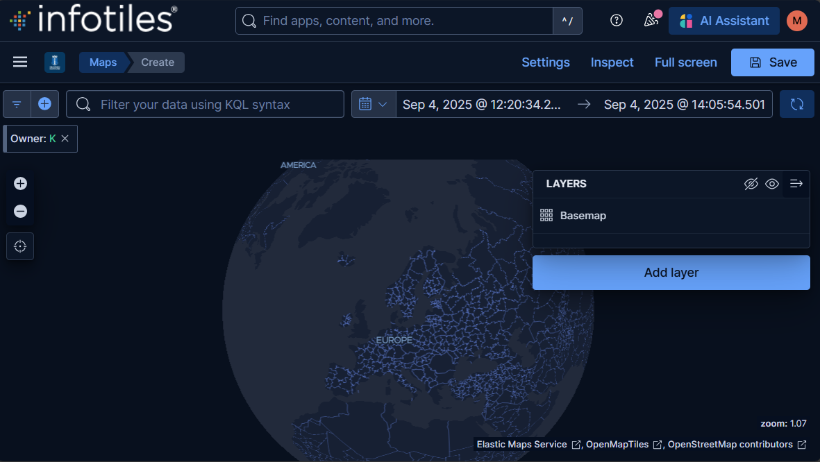The width and height of the screenshot is (820, 462).
Task: Open the Inspect menu
Action: tap(612, 62)
